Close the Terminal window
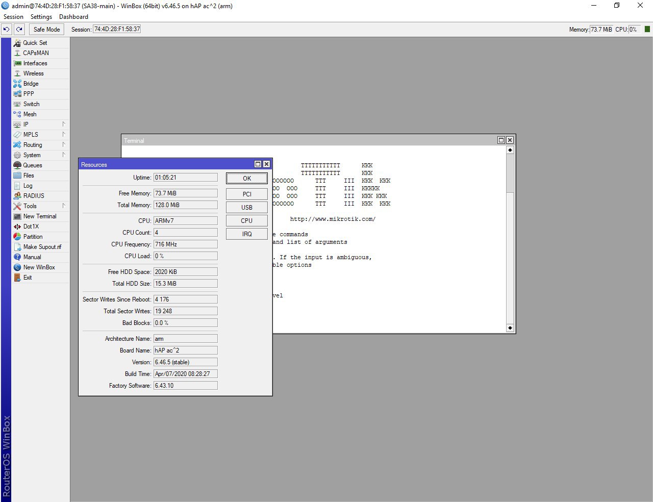The height and width of the screenshot is (502, 653). [x=510, y=140]
